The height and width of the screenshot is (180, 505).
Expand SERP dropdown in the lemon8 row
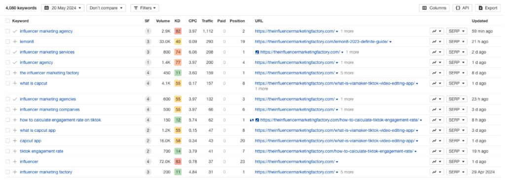457,42
